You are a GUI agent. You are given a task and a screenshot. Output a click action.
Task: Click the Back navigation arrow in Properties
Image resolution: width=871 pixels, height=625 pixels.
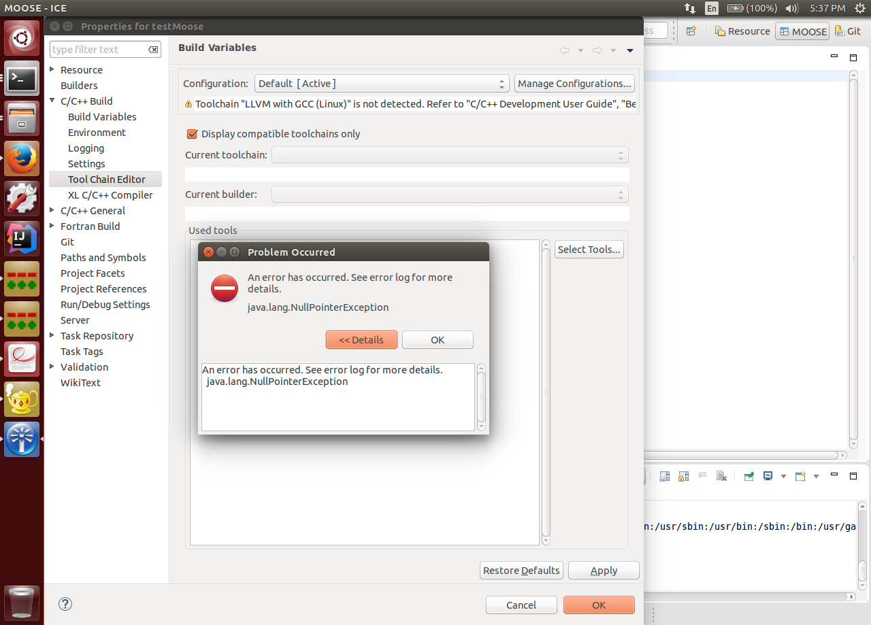[565, 50]
